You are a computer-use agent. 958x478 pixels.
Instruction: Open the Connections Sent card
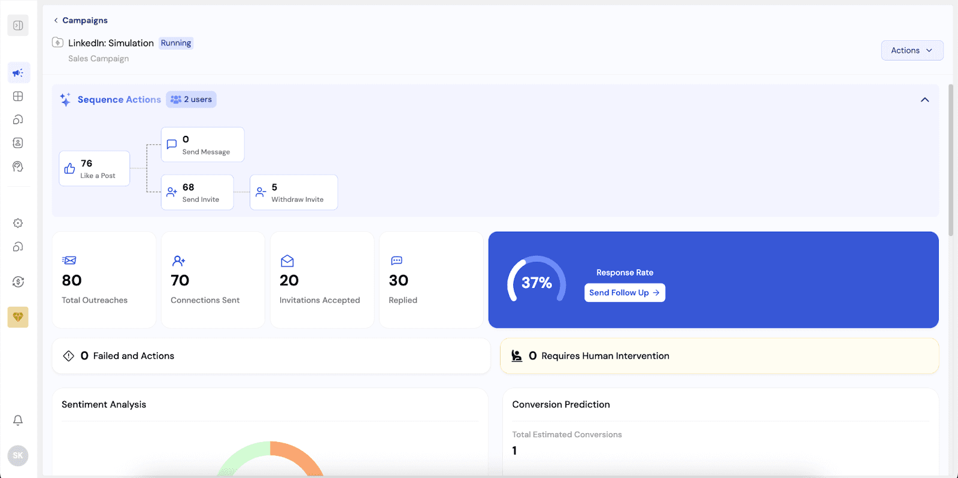tap(213, 280)
